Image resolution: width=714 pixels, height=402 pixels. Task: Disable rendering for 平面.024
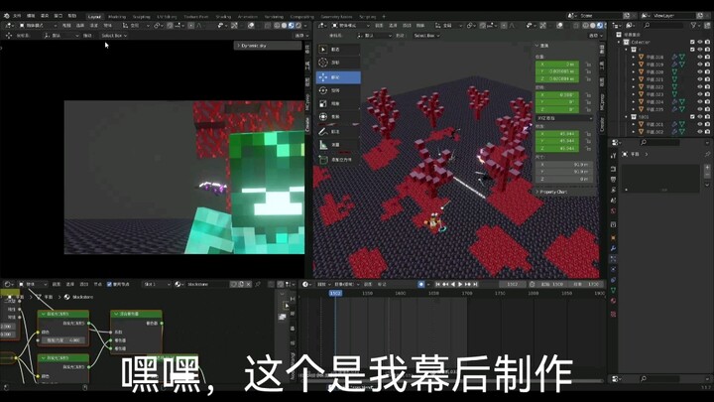(708, 101)
